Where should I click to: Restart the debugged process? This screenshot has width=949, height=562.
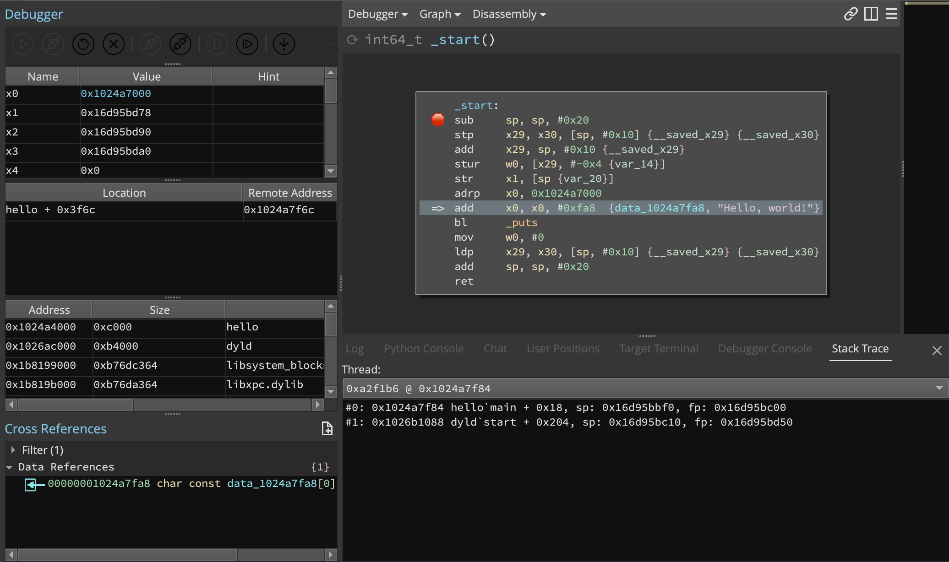[x=83, y=44]
